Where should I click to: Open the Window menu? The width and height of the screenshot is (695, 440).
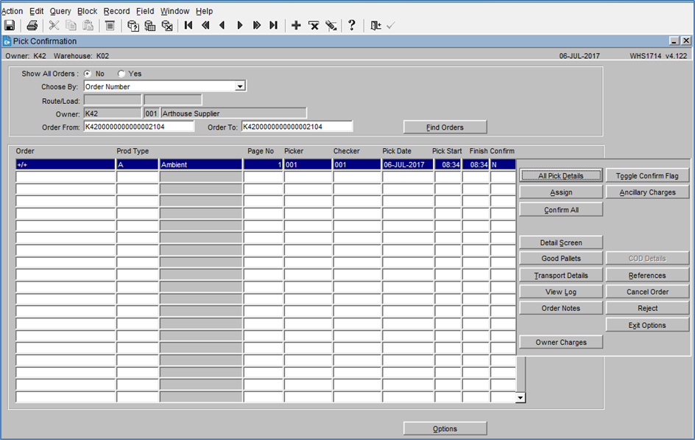tap(174, 11)
